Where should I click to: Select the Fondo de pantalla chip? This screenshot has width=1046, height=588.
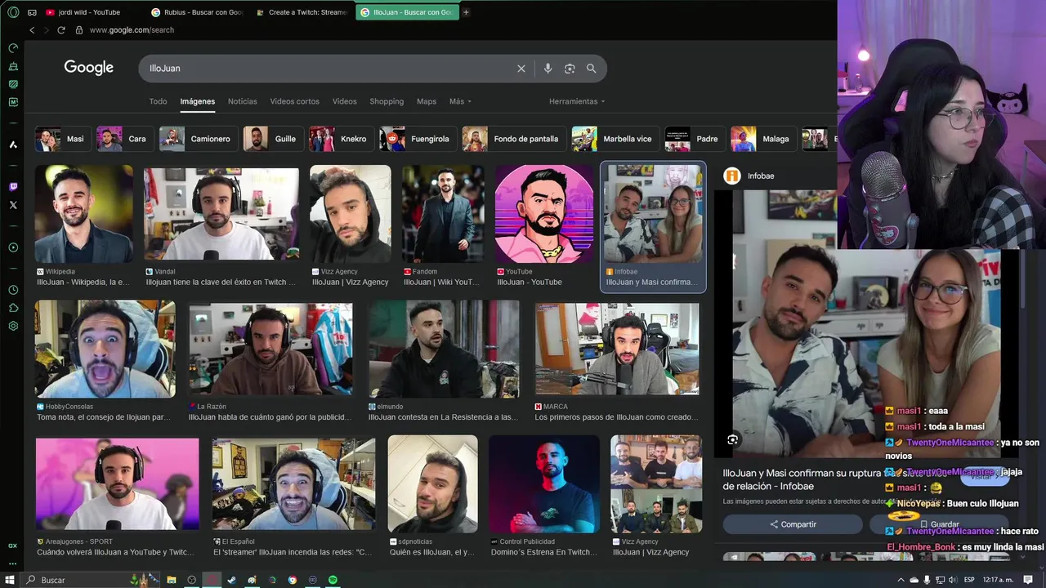click(513, 139)
